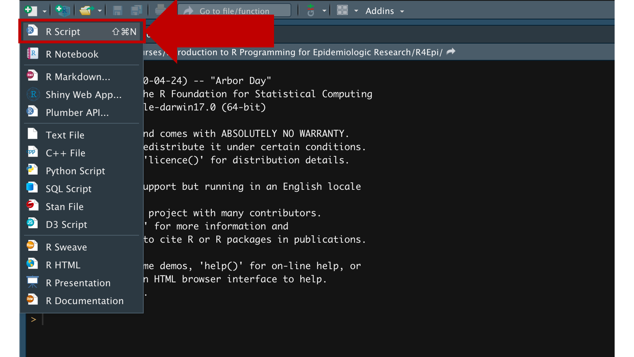
Task: Click the Open File folder icon
Action: [x=86, y=11]
